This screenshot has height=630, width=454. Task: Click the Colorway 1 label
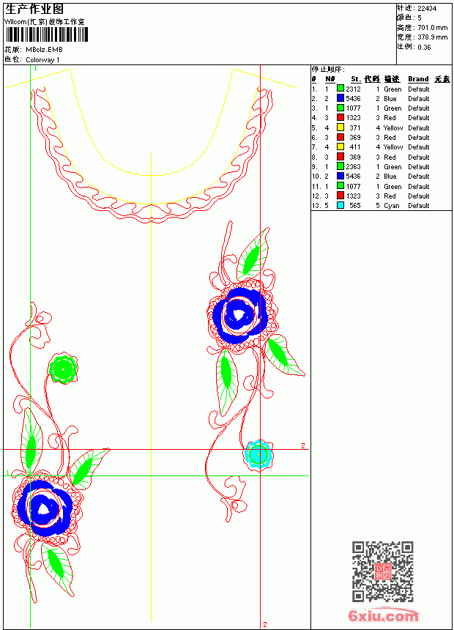[42, 60]
